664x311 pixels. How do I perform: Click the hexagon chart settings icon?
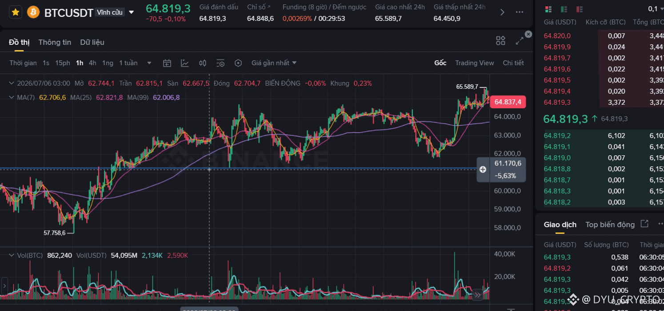point(238,63)
